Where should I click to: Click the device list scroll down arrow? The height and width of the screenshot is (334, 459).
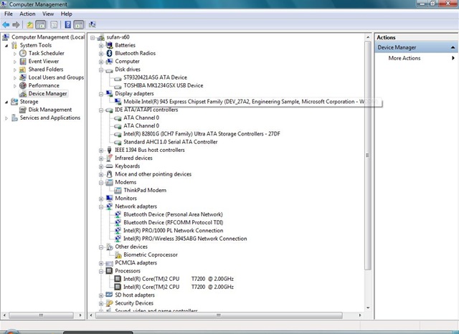pos(368,307)
